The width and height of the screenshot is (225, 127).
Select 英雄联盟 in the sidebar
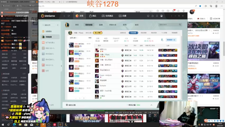pyautogui.click(x=50, y=37)
